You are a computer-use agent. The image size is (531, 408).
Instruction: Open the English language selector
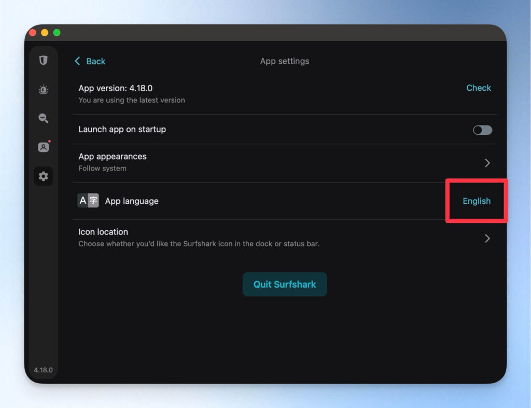click(x=476, y=201)
